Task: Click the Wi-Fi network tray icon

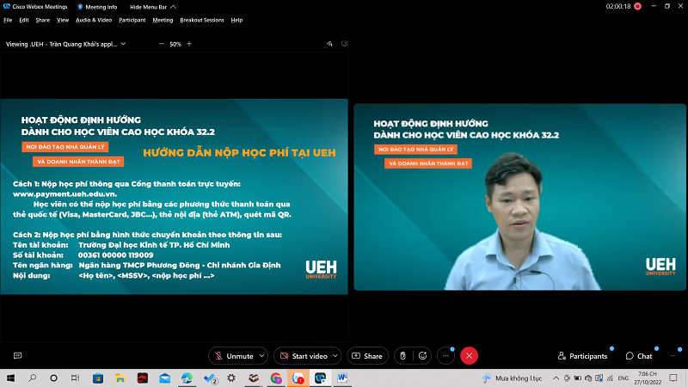Action: click(x=610, y=378)
